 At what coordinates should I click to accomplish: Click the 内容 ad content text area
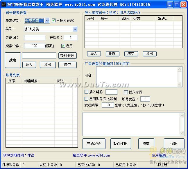click(x=137, y=77)
